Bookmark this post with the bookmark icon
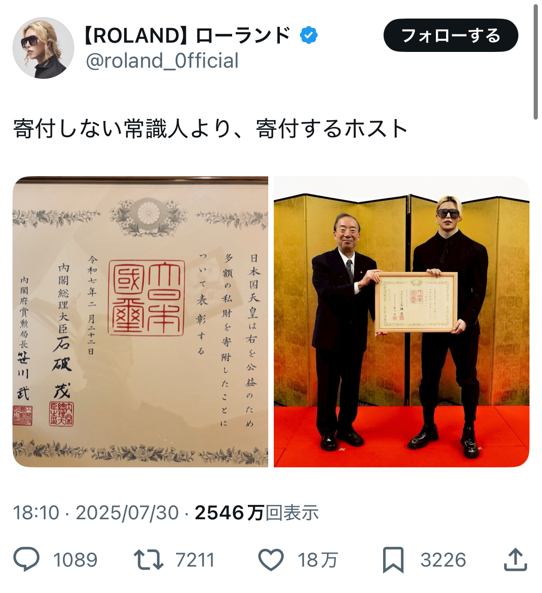 click(x=393, y=560)
